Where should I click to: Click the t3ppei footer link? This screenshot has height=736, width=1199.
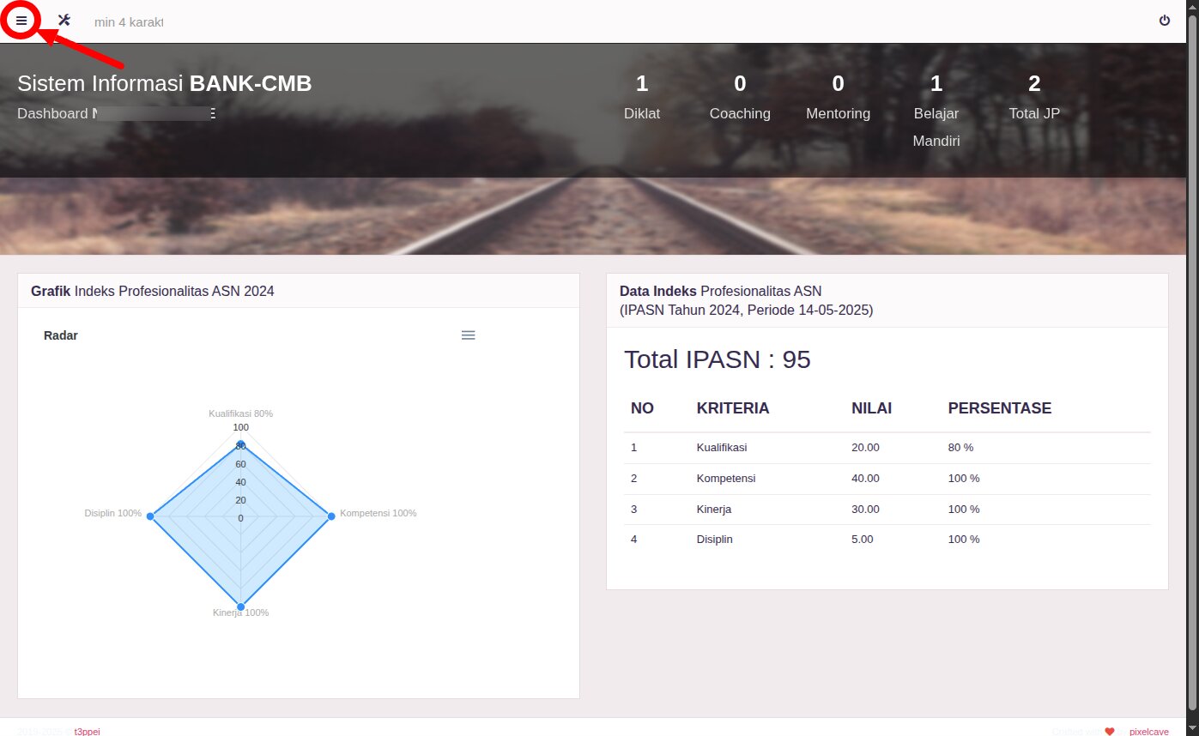tap(87, 732)
